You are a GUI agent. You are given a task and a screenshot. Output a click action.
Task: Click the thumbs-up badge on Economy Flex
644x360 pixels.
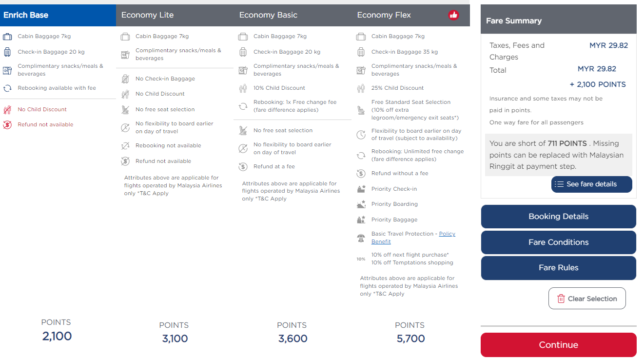(x=453, y=15)
